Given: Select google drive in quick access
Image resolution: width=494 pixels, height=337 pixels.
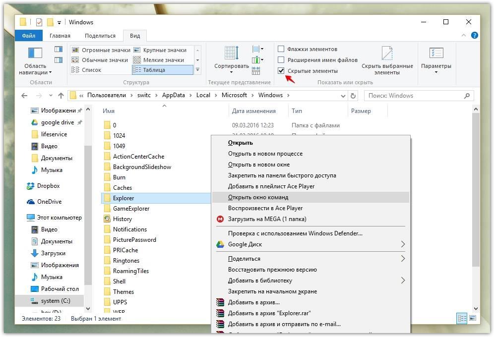Looking at the screenshot, I should click(x=58, y=122).
